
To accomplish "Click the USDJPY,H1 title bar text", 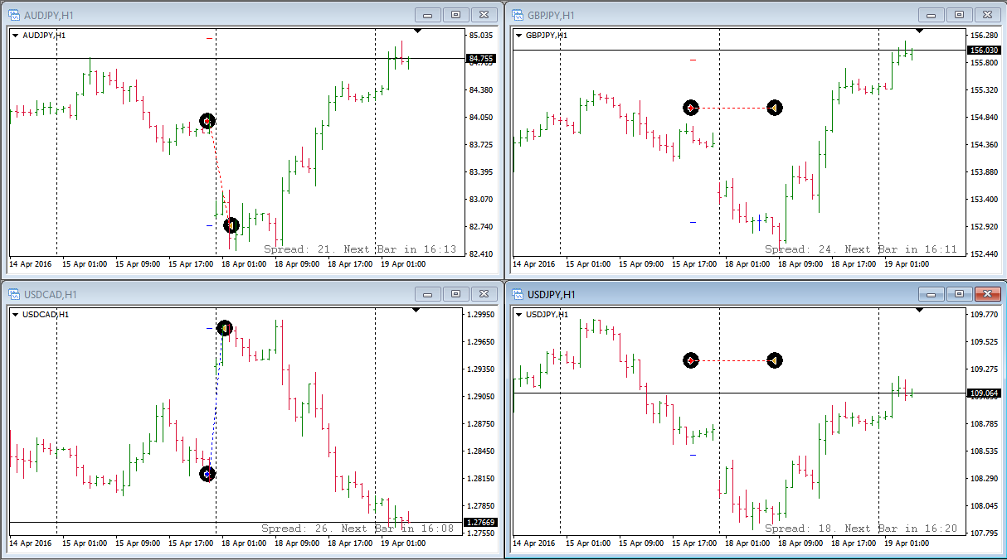I will point(551,294).
